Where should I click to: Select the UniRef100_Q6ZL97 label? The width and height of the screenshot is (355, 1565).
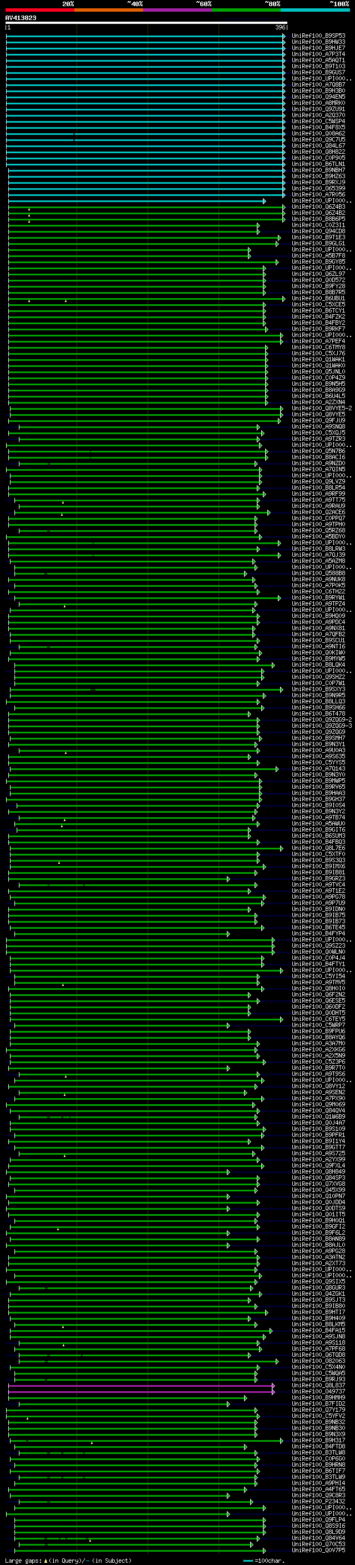click(318, 274)
